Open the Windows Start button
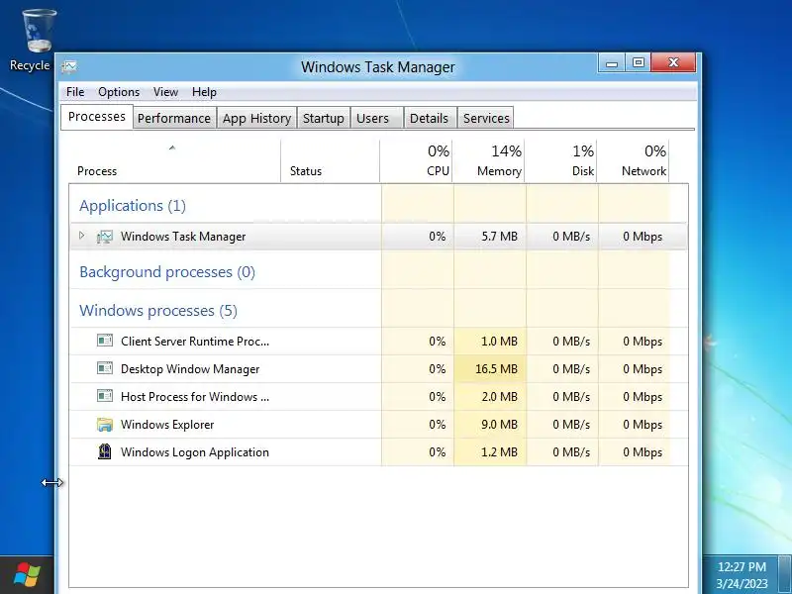This screenshot has width=792, height=594. 28,575
